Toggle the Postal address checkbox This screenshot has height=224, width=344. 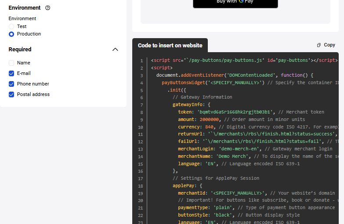click(11, 95)
